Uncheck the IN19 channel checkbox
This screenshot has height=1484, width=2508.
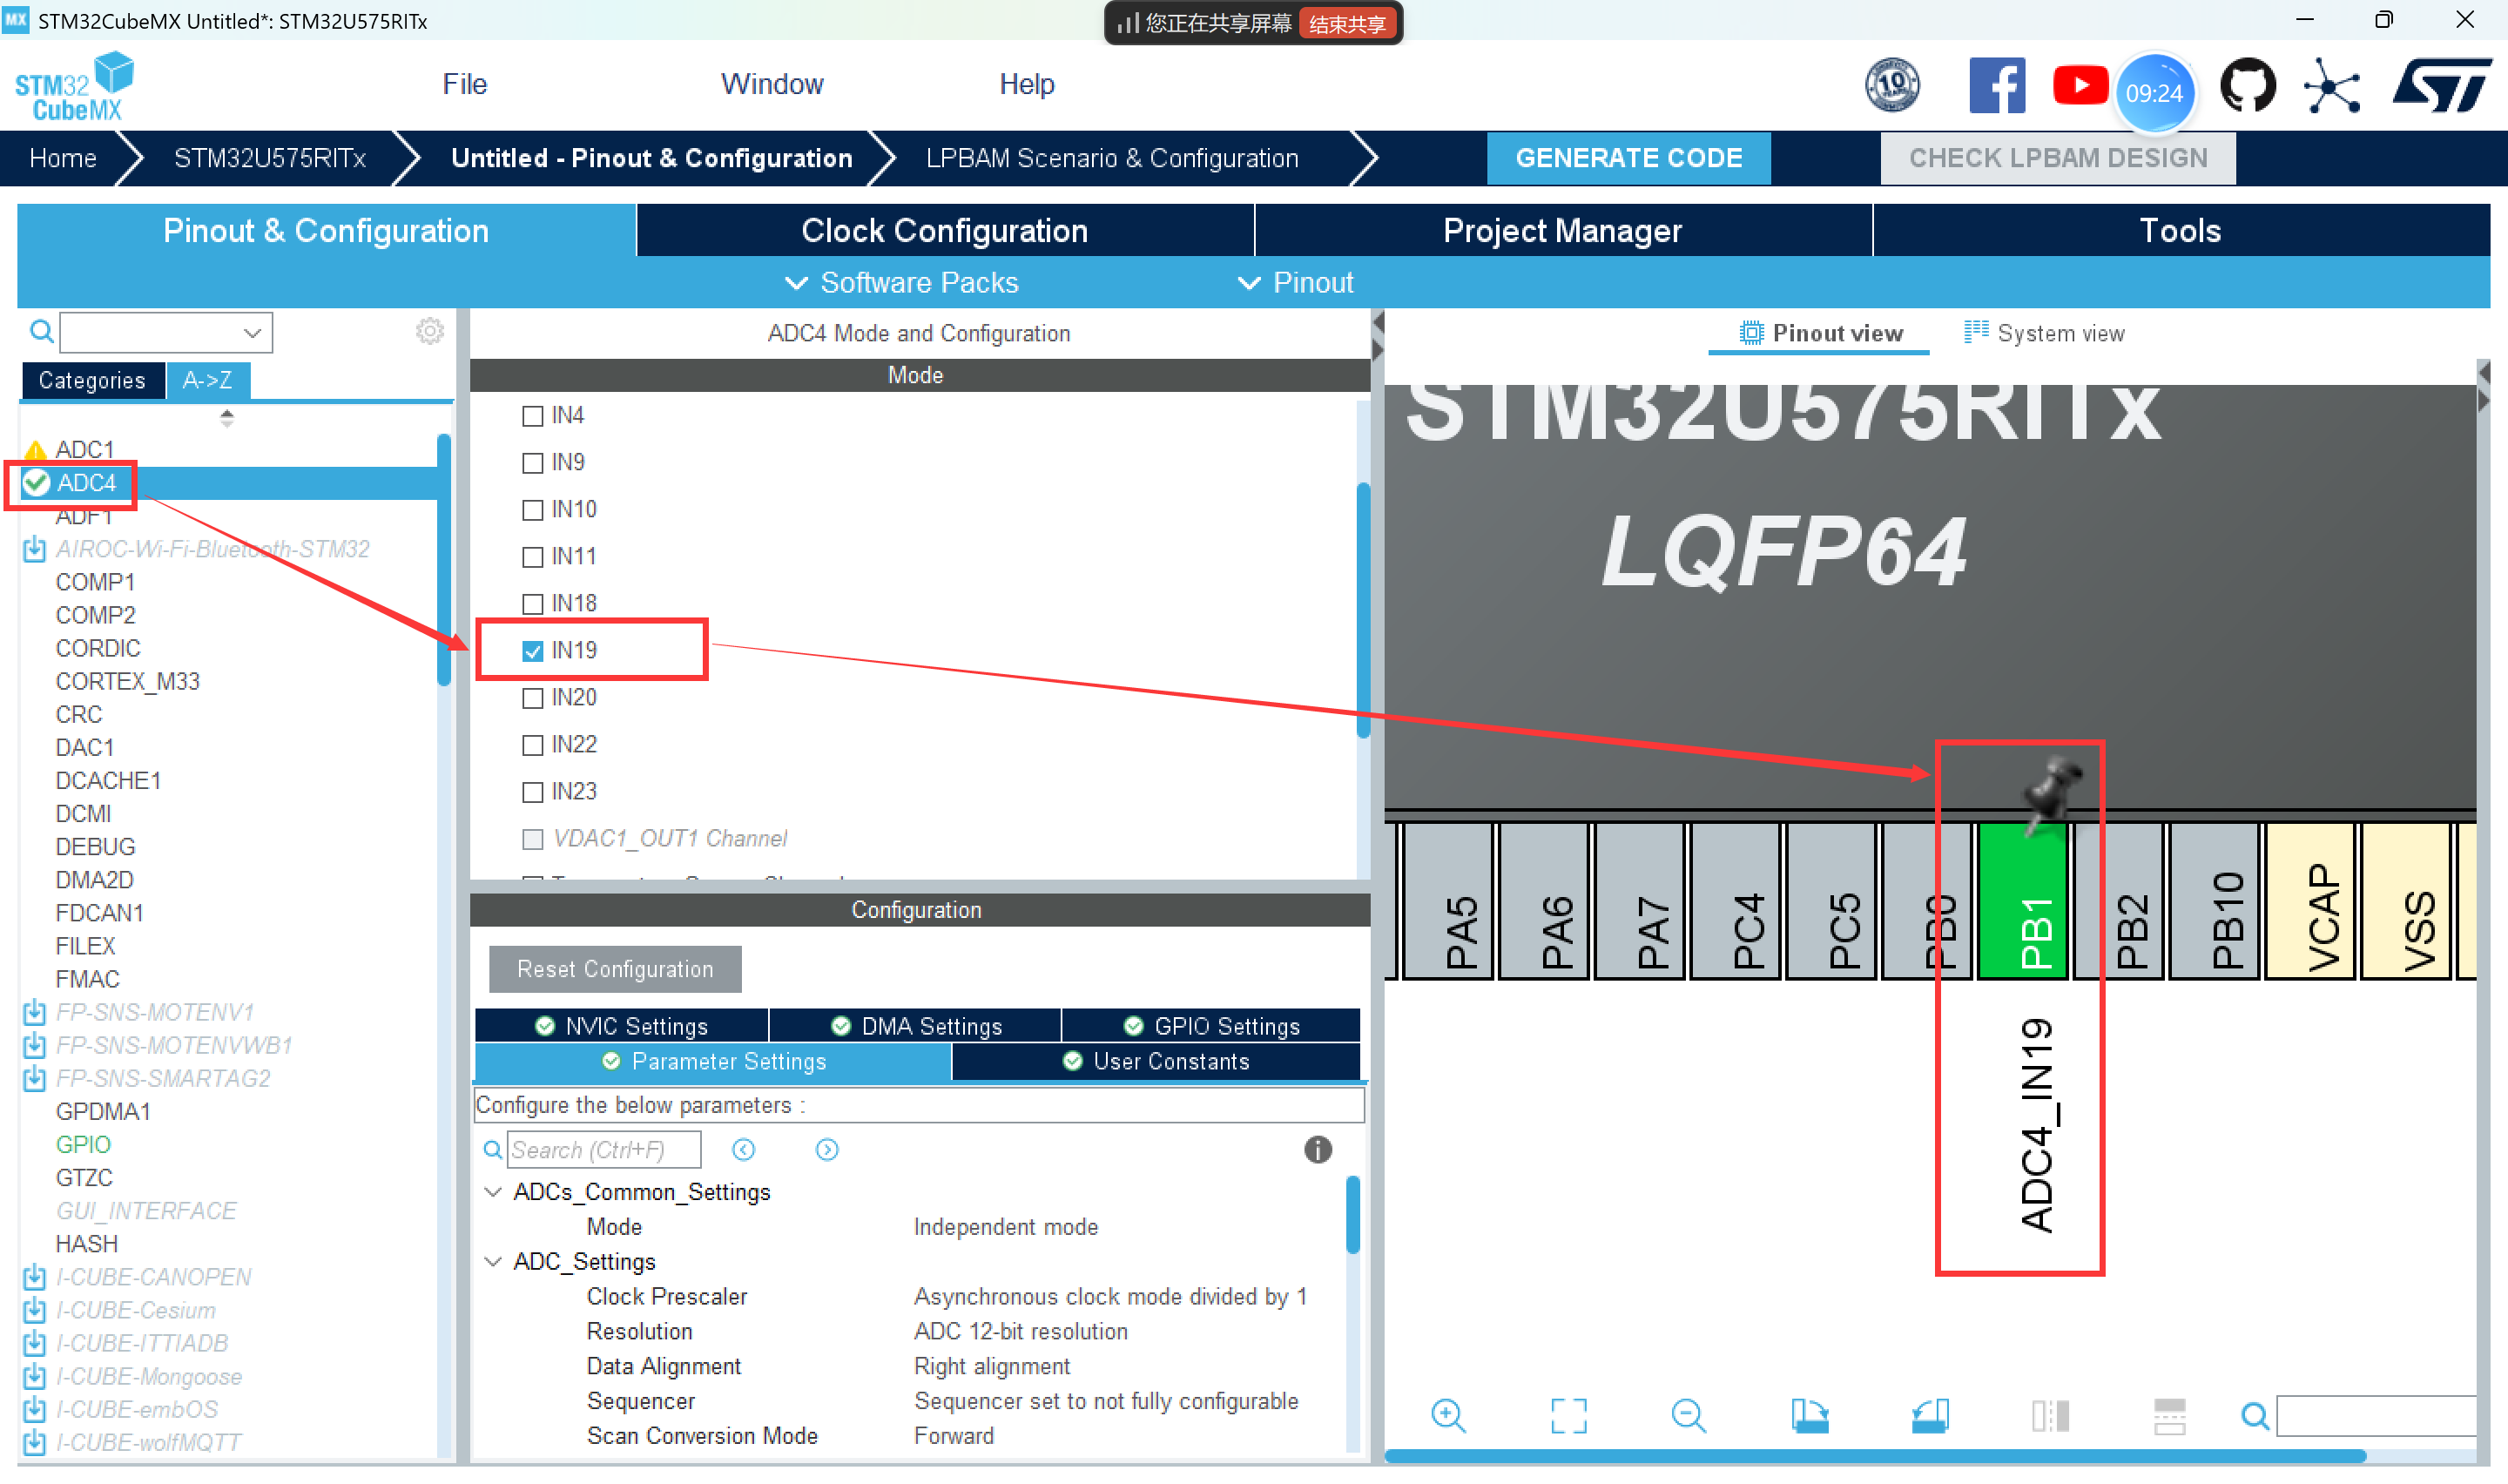coord(533,651)
